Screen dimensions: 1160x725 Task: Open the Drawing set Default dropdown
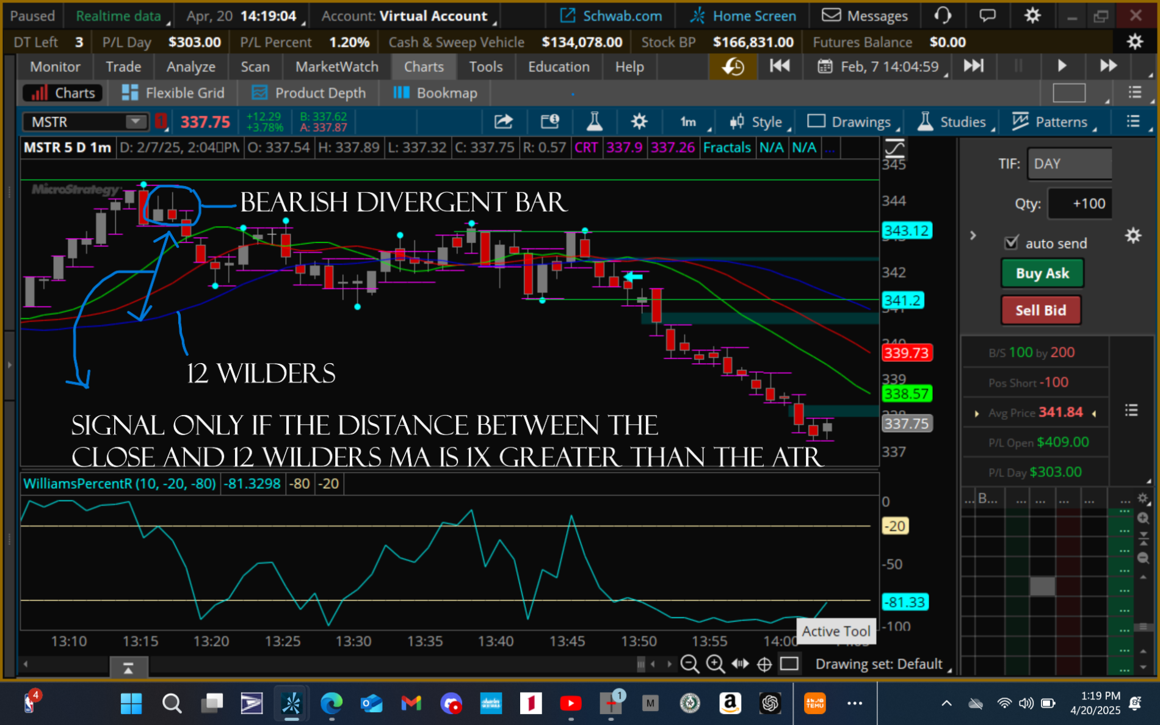(x=883, y=663)
